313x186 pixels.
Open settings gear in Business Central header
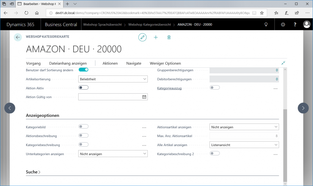(x=283, y=25)
